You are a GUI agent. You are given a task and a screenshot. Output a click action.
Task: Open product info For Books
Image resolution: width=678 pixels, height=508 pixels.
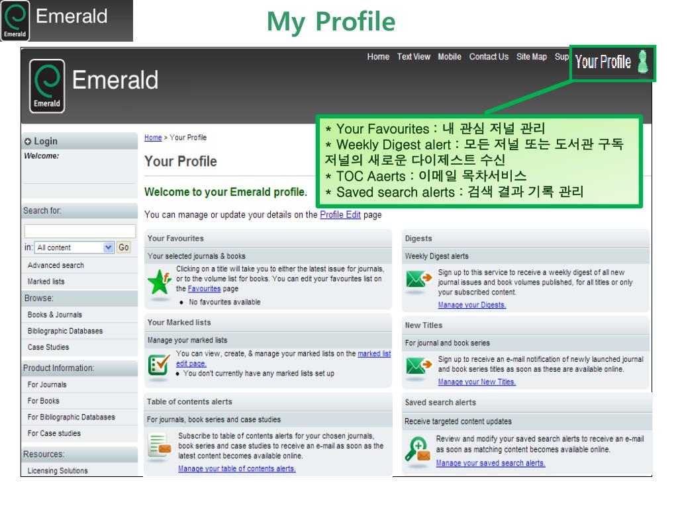tap(43, 401)
